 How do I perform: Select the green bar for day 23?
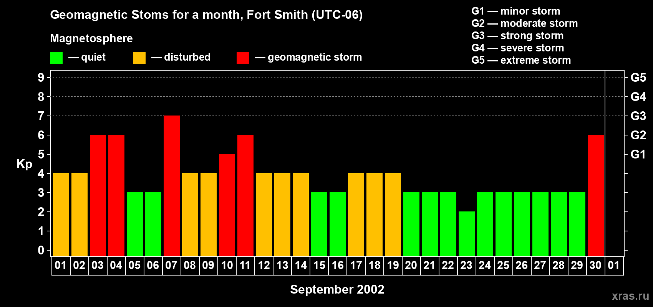[x=467, y=234]
